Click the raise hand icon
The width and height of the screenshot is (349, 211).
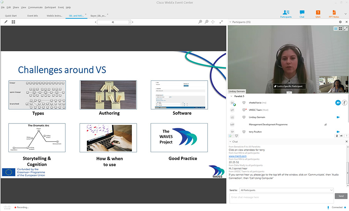point(337,136)
